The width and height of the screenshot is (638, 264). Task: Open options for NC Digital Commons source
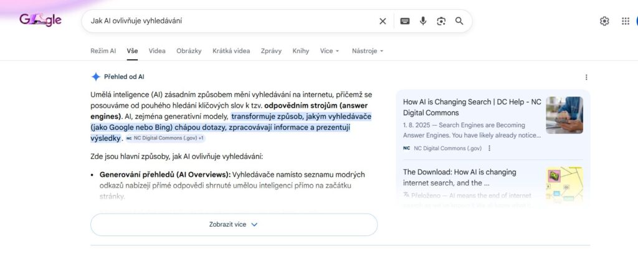pyautogui.click(x=489, y=148)
